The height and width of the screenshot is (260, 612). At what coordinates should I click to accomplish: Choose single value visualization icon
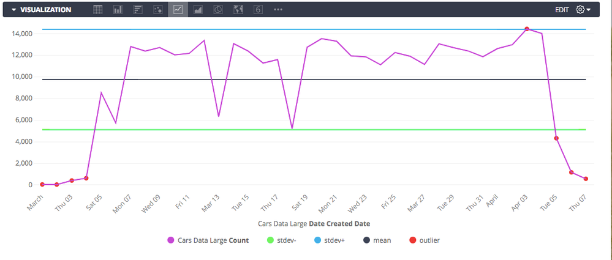tap(257, 10)
